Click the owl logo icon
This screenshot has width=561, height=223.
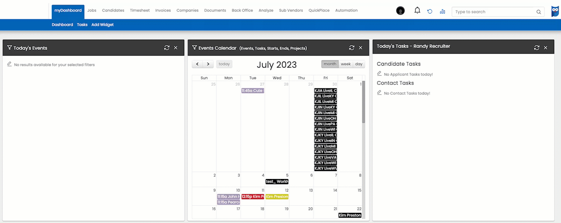point(555,12)
